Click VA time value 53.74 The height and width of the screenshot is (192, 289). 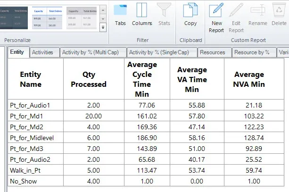tap(197, 170)
